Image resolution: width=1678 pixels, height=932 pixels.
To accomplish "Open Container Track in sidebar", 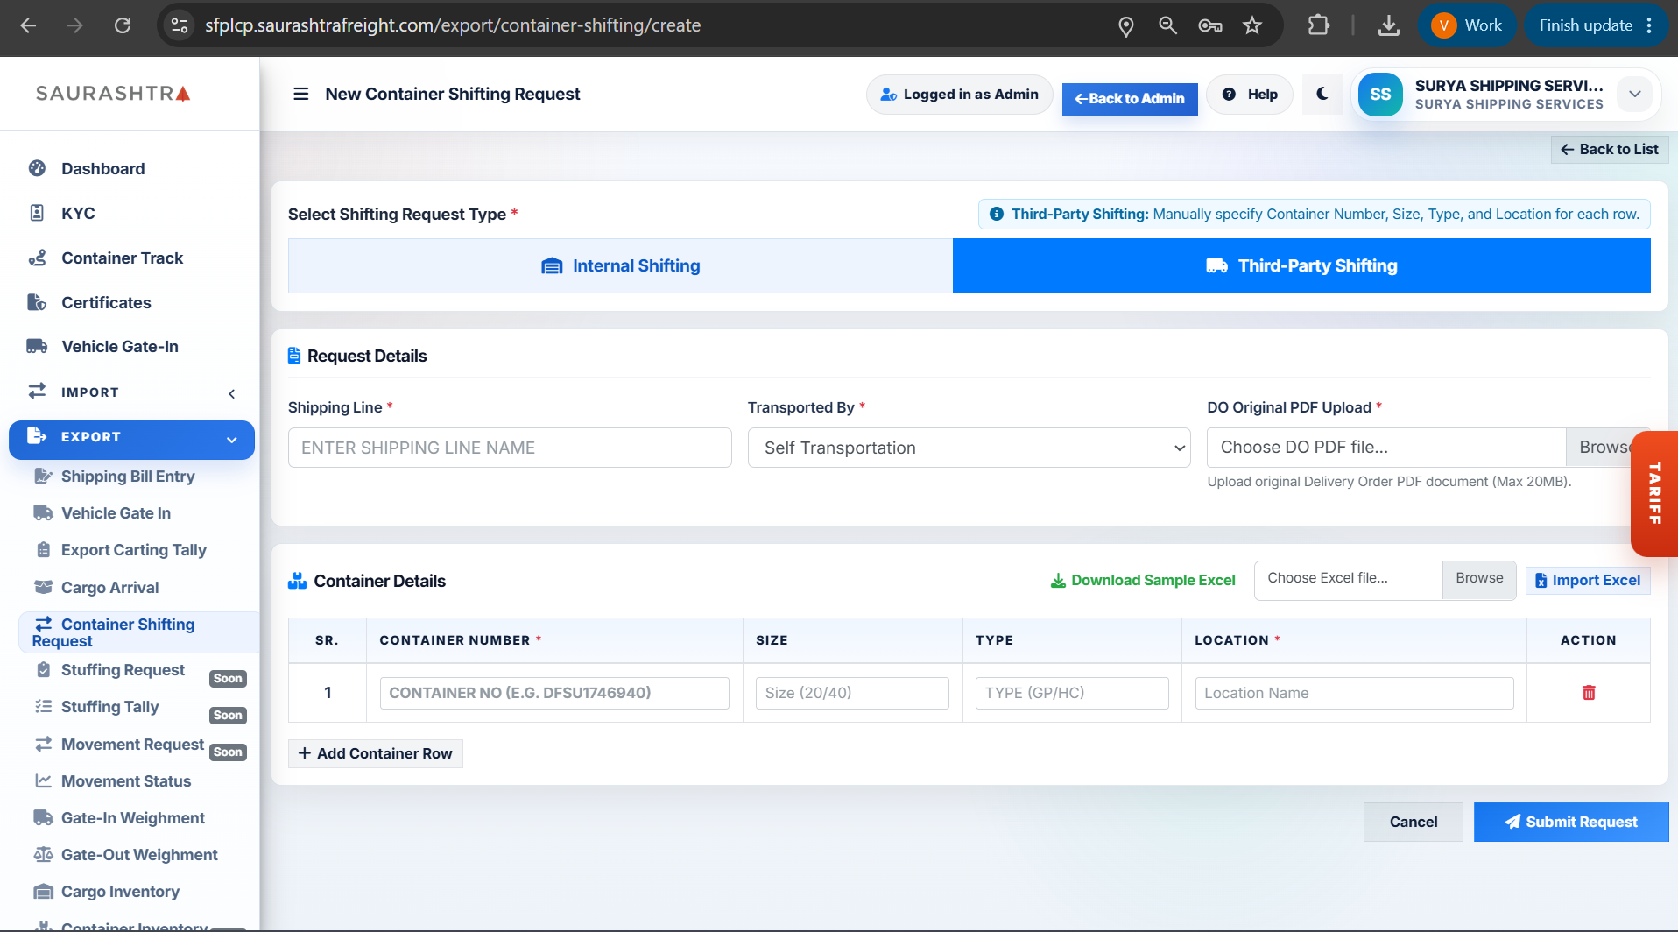I will click(122, 258).
